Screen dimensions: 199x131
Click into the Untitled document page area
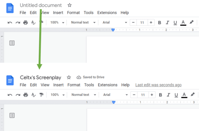pos(143,50)
